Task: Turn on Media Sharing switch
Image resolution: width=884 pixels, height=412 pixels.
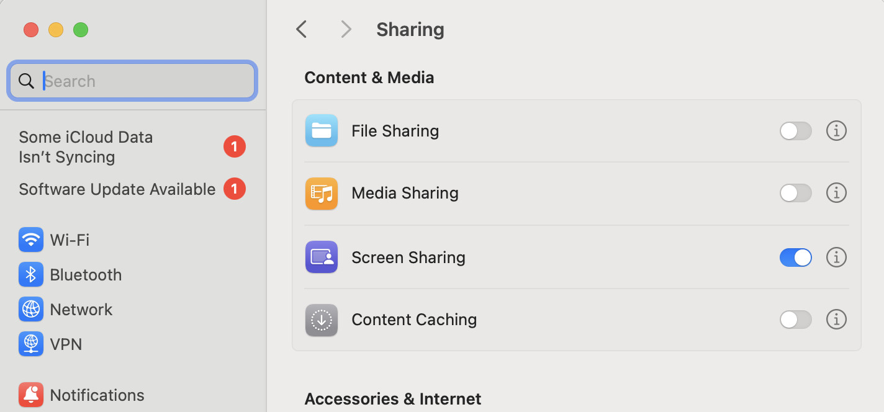Action: pyautogui.click(x=795, y=193)
